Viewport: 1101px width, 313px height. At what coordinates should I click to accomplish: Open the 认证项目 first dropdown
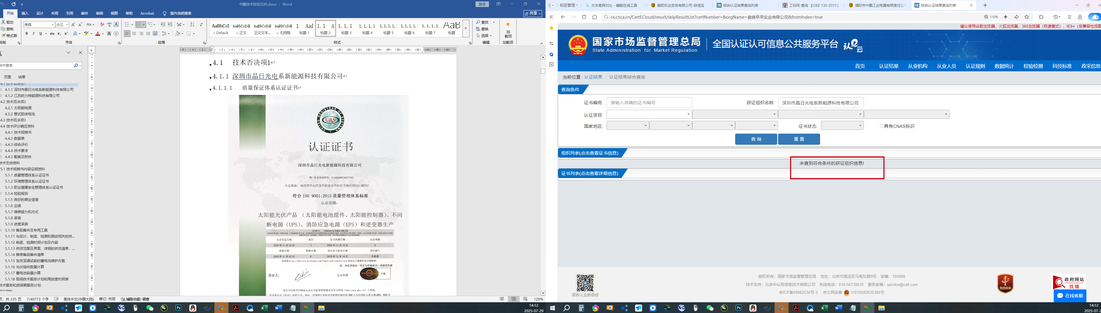(649, 114)
